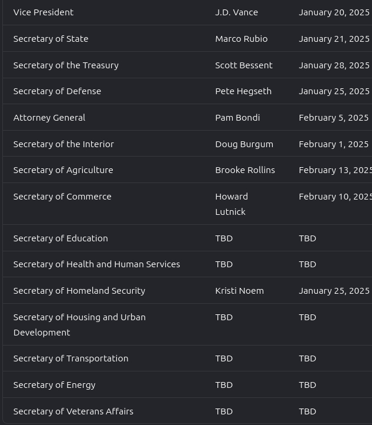Select the Pam Bondi name cell
Screen dimensions: 372x425
click(x=237, y=118)
